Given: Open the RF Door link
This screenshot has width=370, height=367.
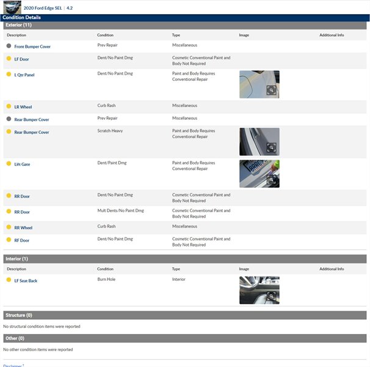Looking at the screenshot, I should pos(22,240).
